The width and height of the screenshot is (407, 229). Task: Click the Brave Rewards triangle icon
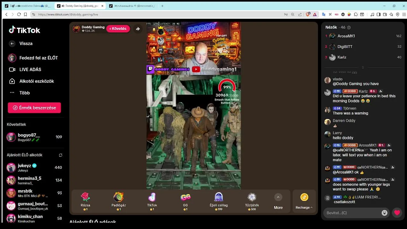(x=315, y=14)
